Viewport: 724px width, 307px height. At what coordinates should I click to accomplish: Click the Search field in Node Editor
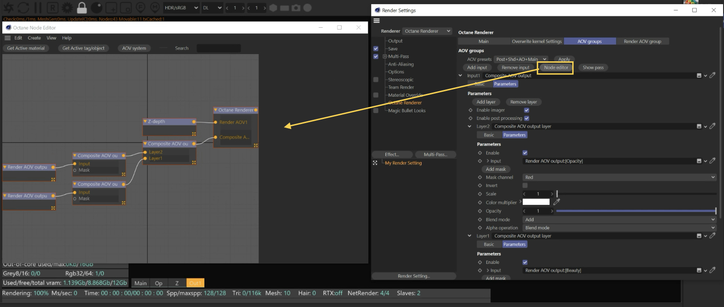tap(218, 48)
